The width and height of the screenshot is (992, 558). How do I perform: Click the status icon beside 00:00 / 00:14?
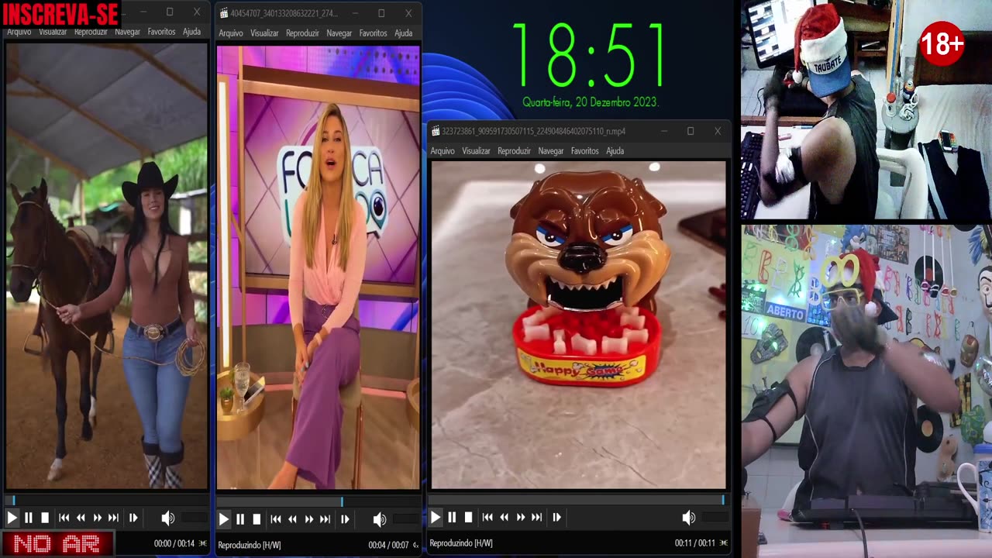[x=203, y=543]
